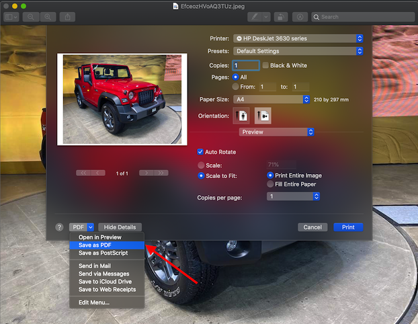Choose Send via Messages menu item
418x324 pixels.
(107, 274)
